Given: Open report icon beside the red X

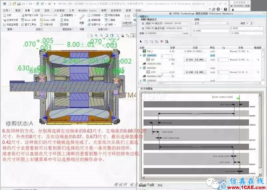Looking at the screenshot, I should (x=167, y=42).
